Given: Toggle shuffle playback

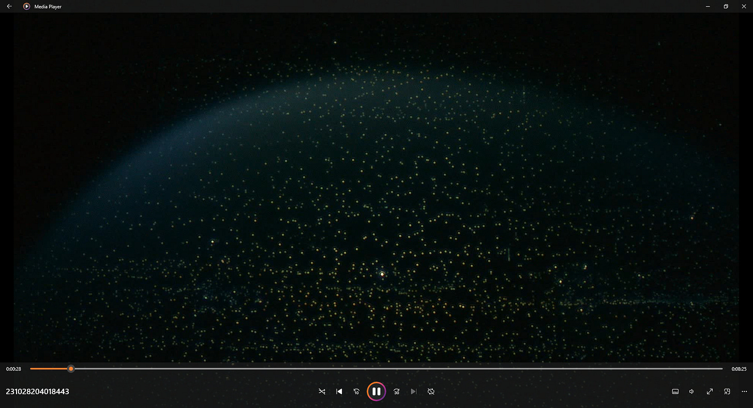Looking at the screenshot, I should click(322, 391).
